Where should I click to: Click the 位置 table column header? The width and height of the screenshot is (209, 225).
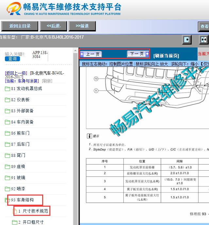(x=142, y=161)
